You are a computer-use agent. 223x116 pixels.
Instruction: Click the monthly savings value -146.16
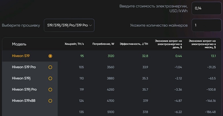click(211, 101)
